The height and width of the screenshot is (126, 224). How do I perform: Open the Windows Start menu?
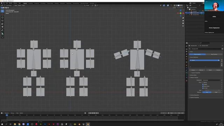[x=2, y=124]
